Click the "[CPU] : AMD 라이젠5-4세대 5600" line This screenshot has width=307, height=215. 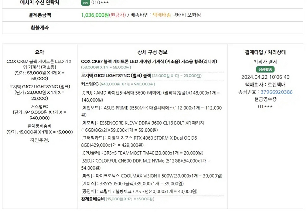click(150, 96)
